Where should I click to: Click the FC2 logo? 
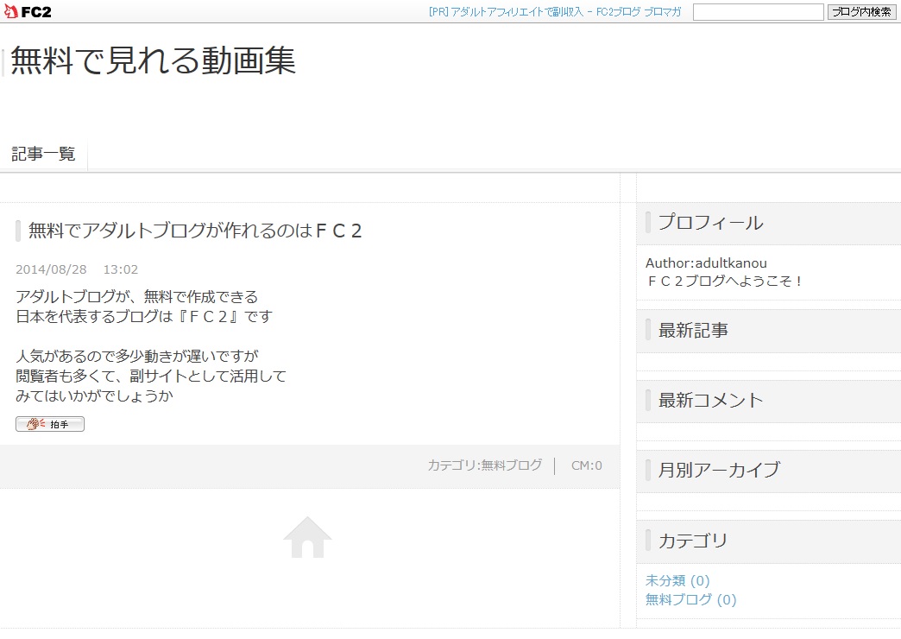click(x=28, y=11)
